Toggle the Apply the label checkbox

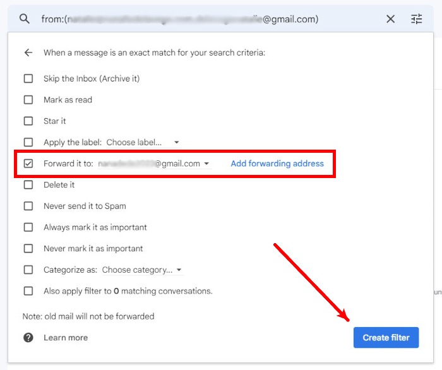point(28,142)
